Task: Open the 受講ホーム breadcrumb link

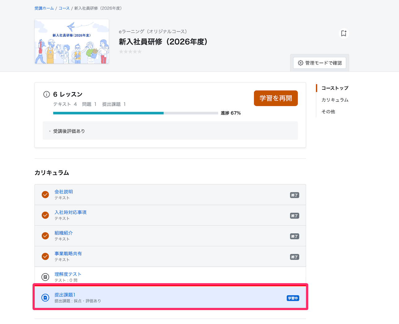Action: [x=44, y=8]
